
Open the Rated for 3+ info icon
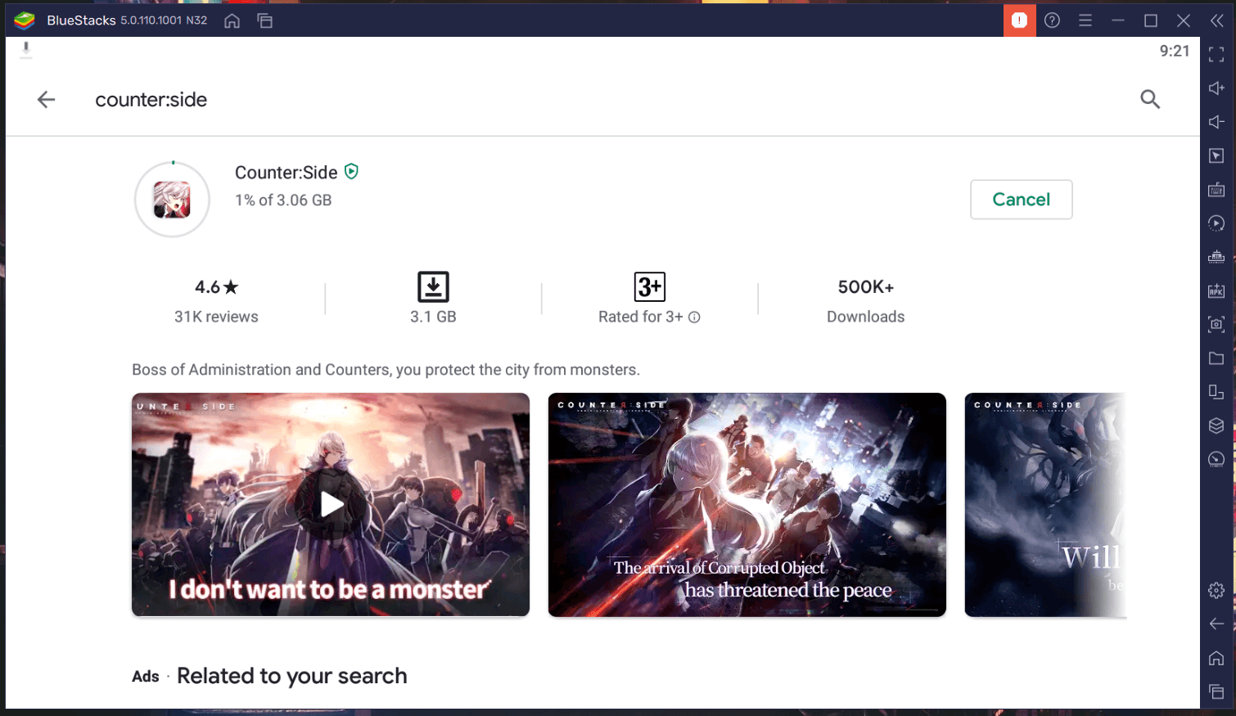click(694, 317)
